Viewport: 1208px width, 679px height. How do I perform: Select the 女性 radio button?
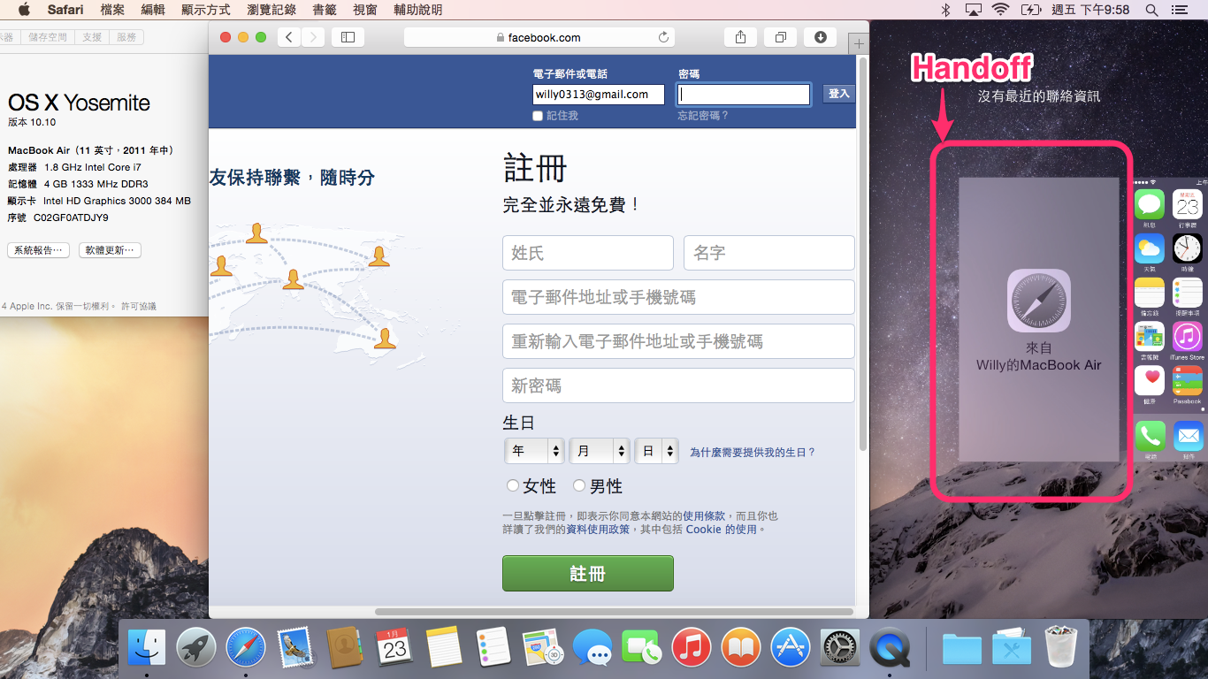click(x=513, y=485)
